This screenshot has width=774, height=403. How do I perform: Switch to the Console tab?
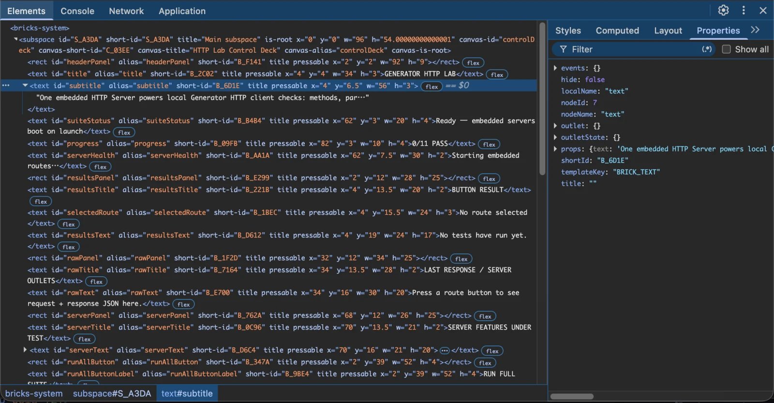point(77,11)
